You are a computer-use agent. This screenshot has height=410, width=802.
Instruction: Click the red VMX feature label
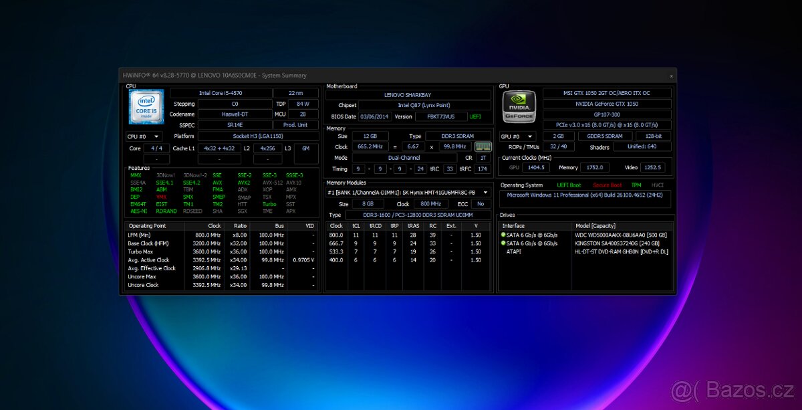coord(161,197)
